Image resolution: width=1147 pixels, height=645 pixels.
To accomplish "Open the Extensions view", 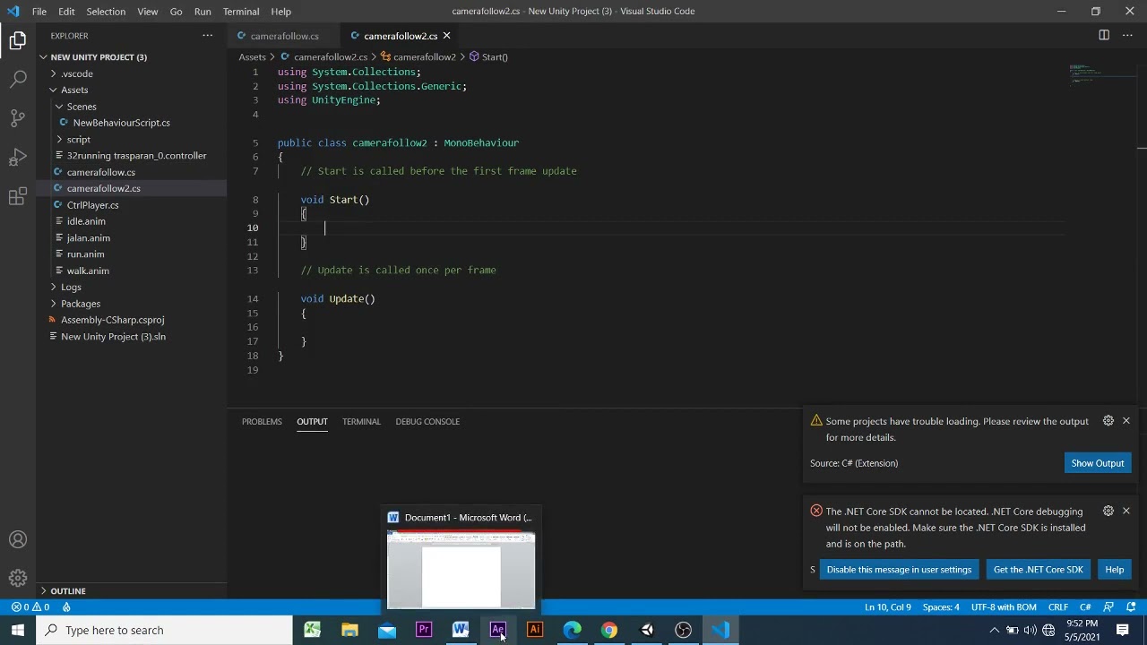I will (x=18, y=197).
